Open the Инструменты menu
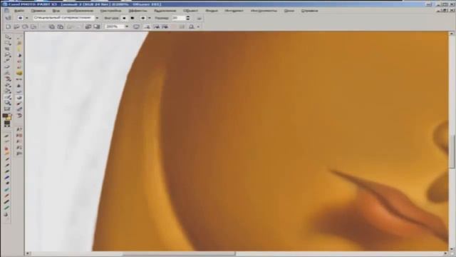The width and height of the screenshot is (456, 257). (264, 11)
